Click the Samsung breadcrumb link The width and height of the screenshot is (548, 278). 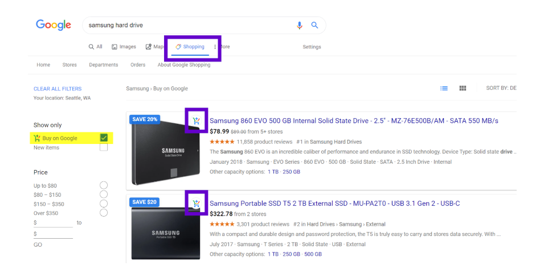point(137,89)
